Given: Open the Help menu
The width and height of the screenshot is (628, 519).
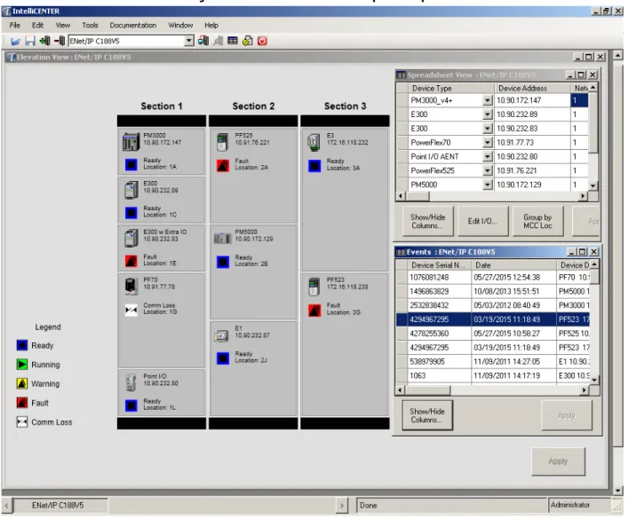Looking at the screenshot, I should coord(211,25).
